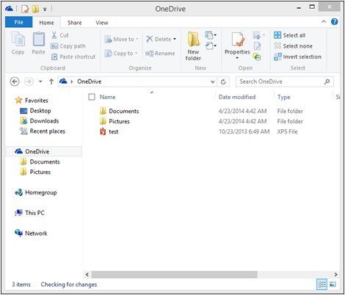Click the Search OneDrive field
This screenshot has width=345, height=295.
point(284,81)
